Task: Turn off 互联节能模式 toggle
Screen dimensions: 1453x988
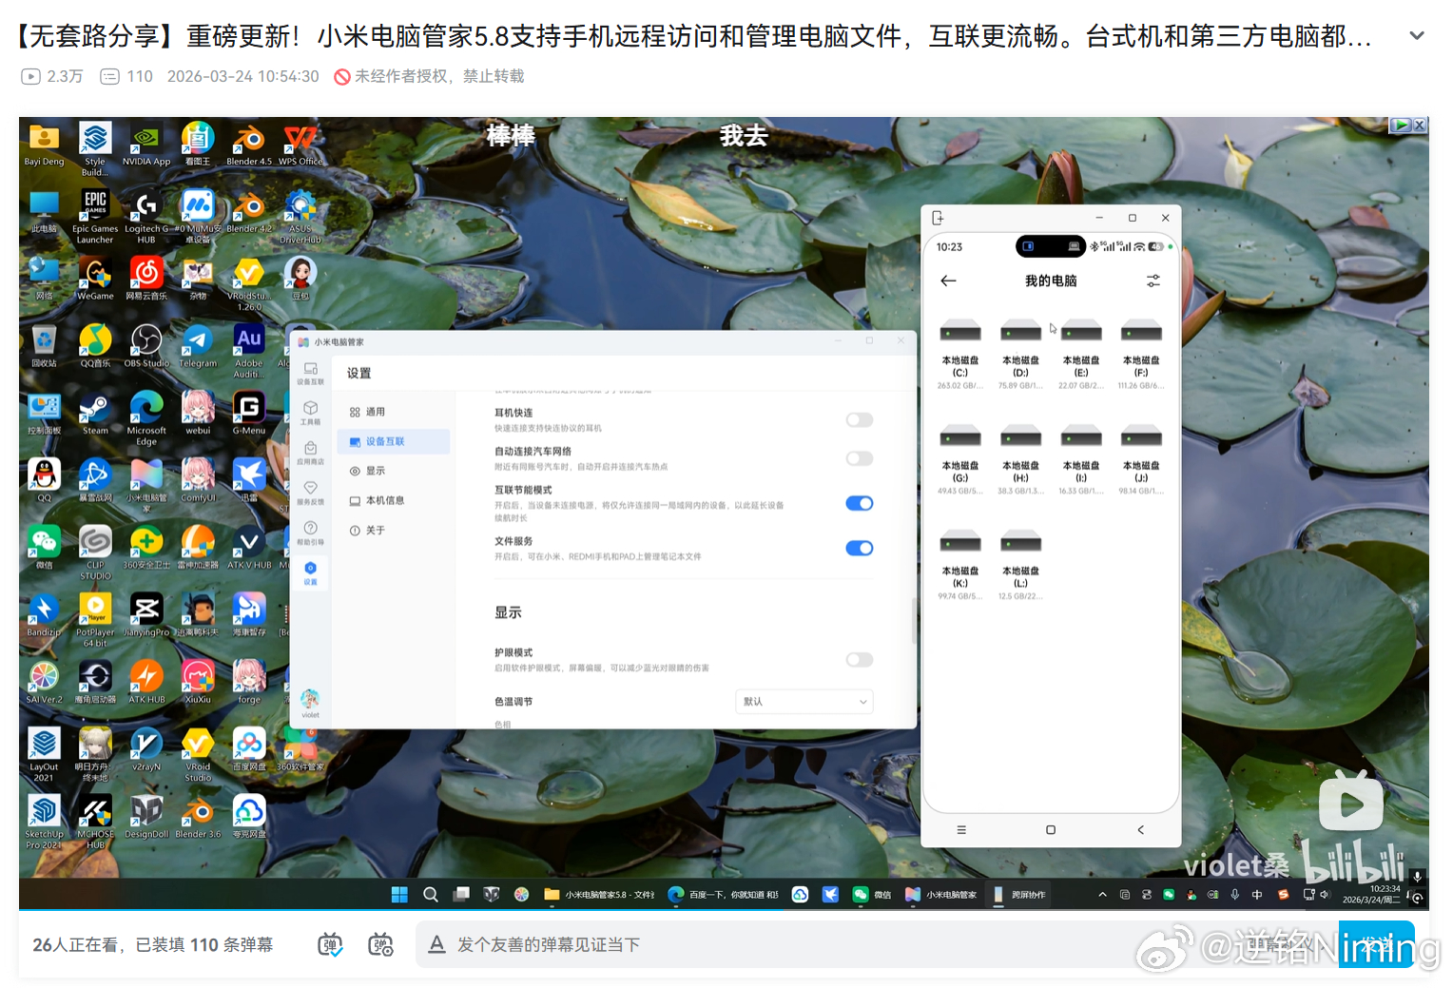Action: [859, 504]
